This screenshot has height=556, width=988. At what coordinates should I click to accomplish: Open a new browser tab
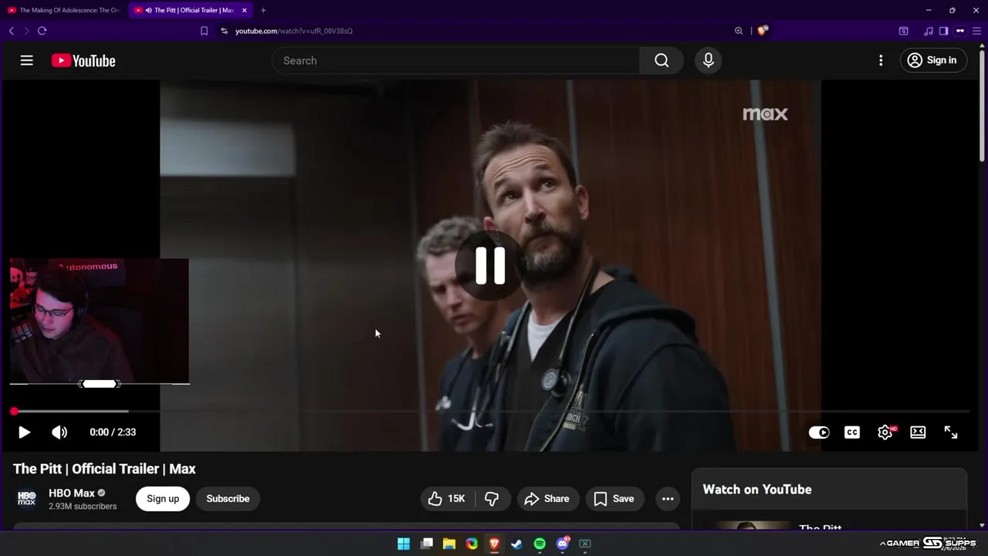click(x=263, y=10)
